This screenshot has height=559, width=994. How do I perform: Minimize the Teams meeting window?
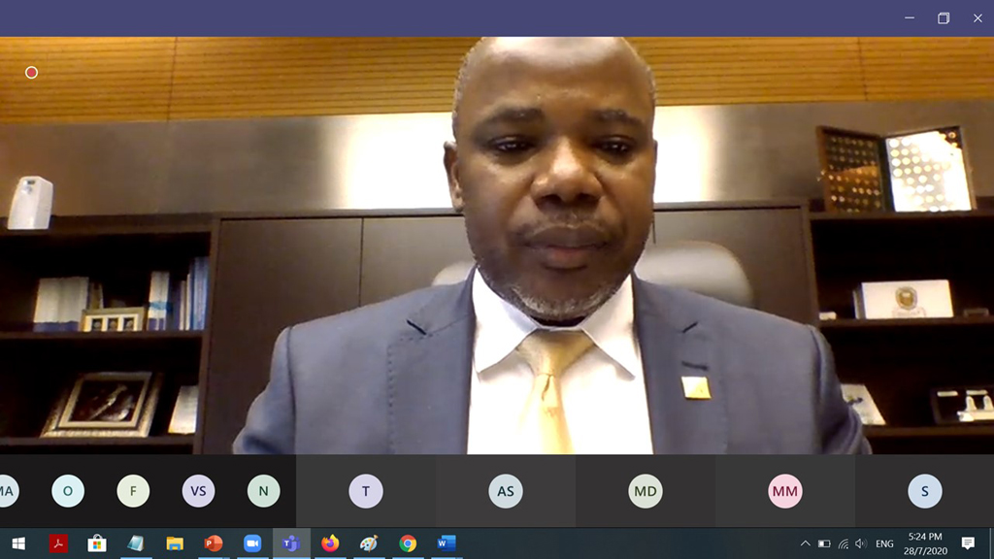pos(910,17)
